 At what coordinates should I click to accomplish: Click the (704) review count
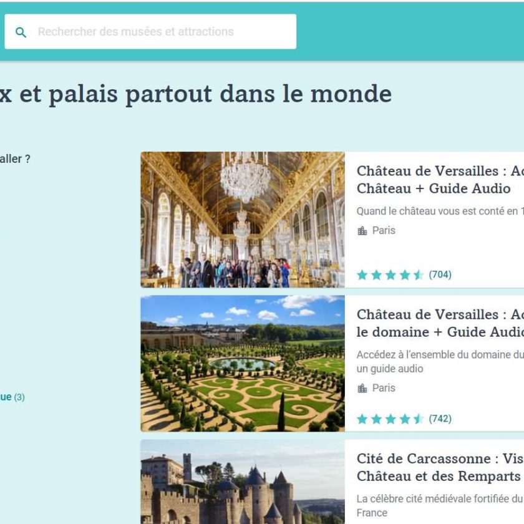(440, 274)
